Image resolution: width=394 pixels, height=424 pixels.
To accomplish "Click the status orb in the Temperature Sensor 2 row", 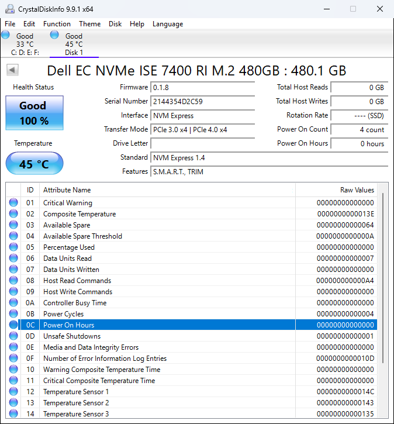I will pyautogui.click(x=13, y=402).
